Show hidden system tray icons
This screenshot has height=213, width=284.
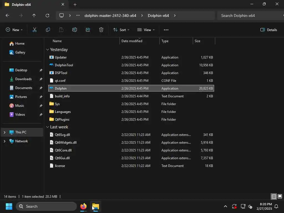(x=225, y=206)
